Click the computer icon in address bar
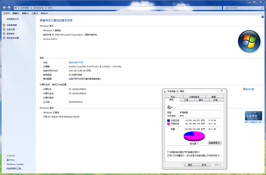Viewport: 266px width, 175px height. tap(16, 8)
